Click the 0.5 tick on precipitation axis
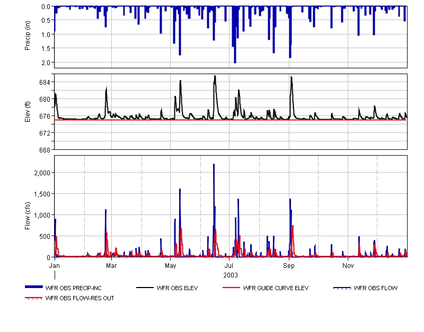424x332 pixels. click(x=46, y=20)
